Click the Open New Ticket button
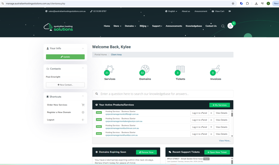The height and width of the screenshot is (165, 279). click(217, 152)
